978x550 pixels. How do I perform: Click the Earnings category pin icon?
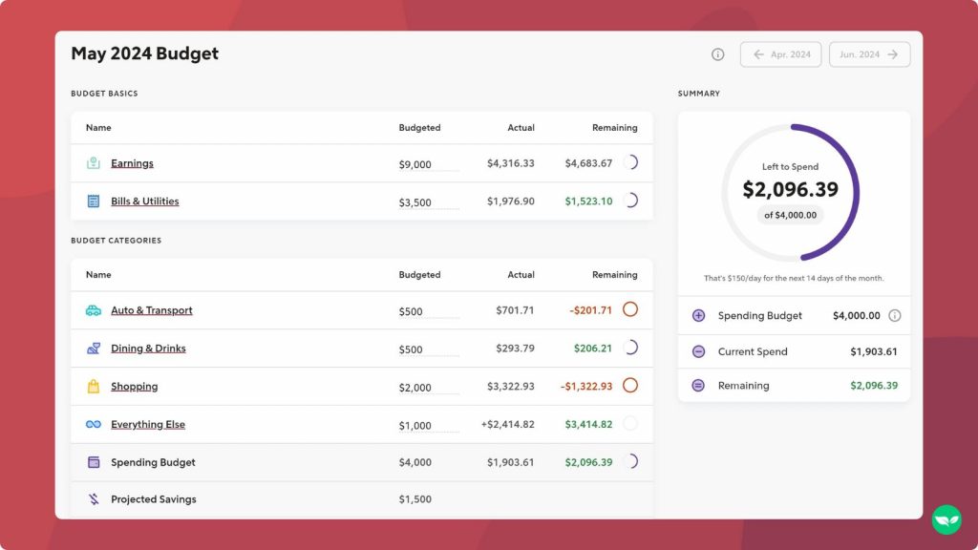92,163
